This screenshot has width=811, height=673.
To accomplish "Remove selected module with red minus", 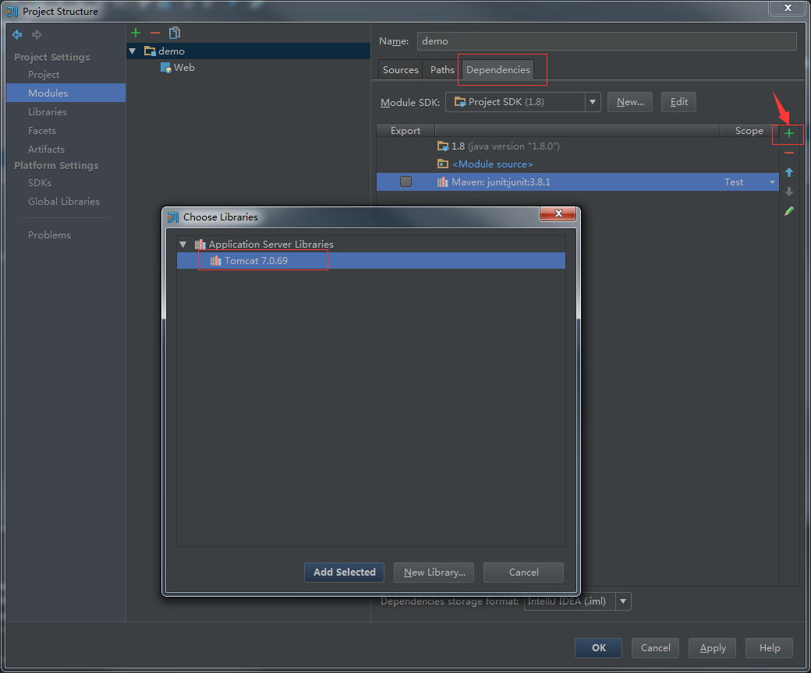I will click(155, 33).
